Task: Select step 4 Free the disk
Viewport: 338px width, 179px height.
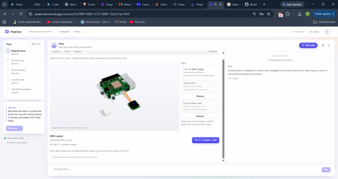Action: (x=24, y=81)
